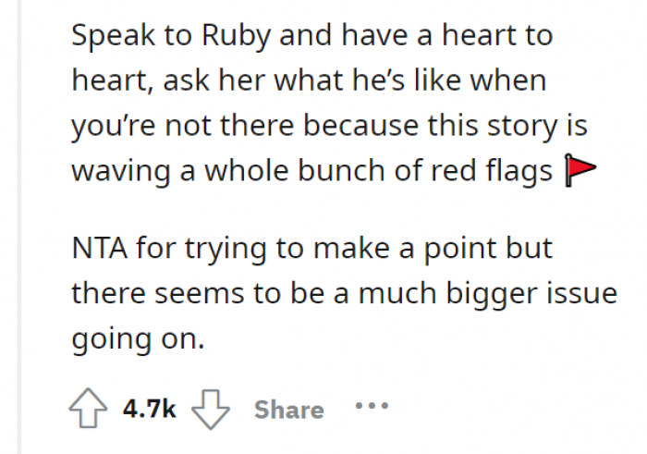Open the three-dot more options menu
Screen dimensions: 647x454
click(x=371, y=407)
